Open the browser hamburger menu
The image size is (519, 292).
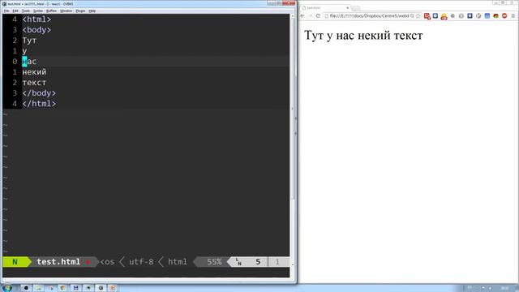click(513, 16)
